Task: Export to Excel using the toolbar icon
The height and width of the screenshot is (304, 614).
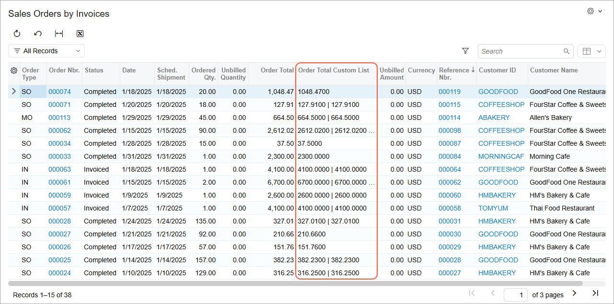Action: (80, 34)
